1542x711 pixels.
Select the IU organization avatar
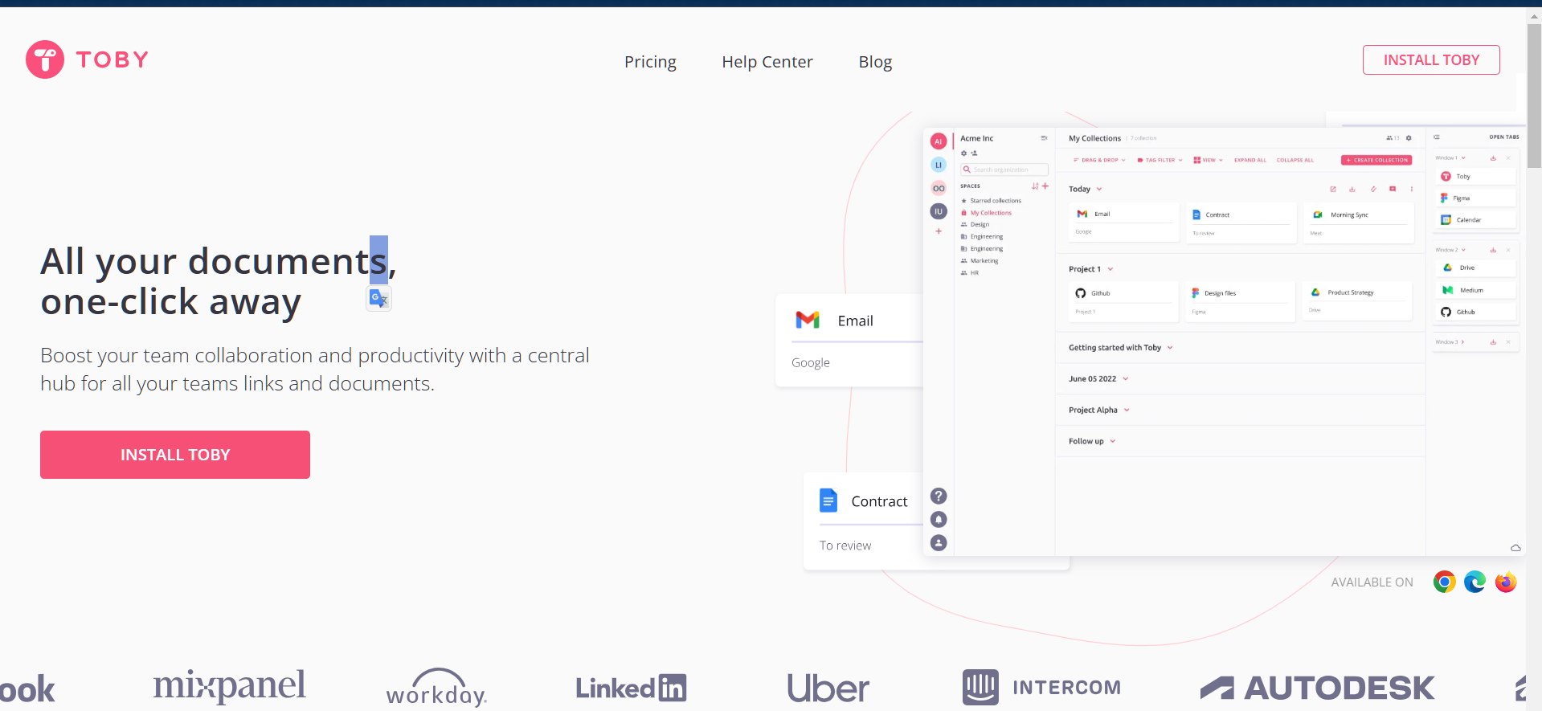point(938,211)
